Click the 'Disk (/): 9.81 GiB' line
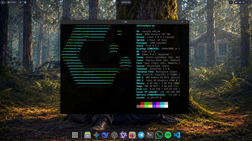 [x=158, y=89]
